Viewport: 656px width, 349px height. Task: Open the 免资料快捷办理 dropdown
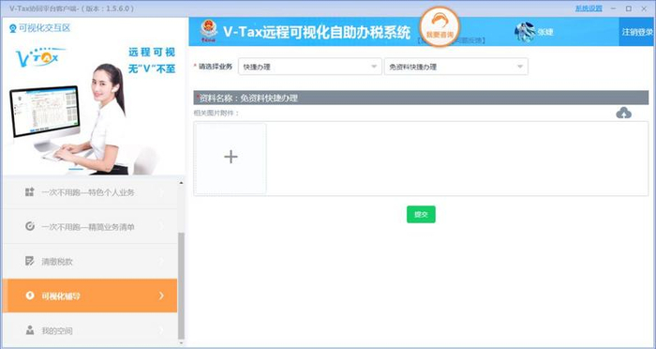pyautogui.click(x=456, y=67)
